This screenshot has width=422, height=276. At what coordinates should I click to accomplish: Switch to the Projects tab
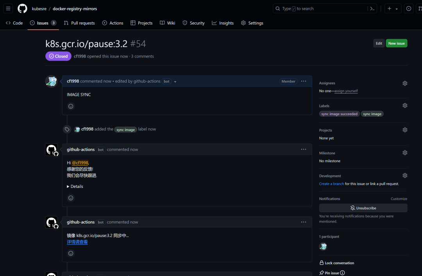pos(141,23)
